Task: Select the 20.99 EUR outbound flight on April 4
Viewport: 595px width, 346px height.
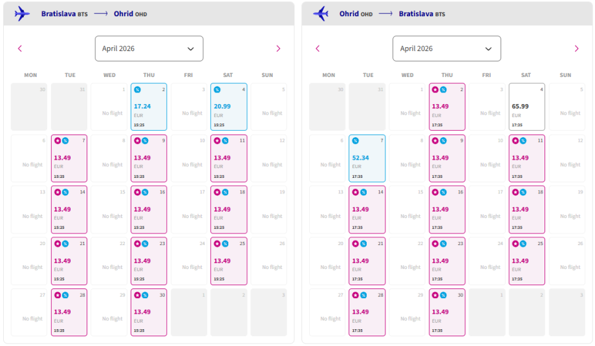Action: [228, 107]
